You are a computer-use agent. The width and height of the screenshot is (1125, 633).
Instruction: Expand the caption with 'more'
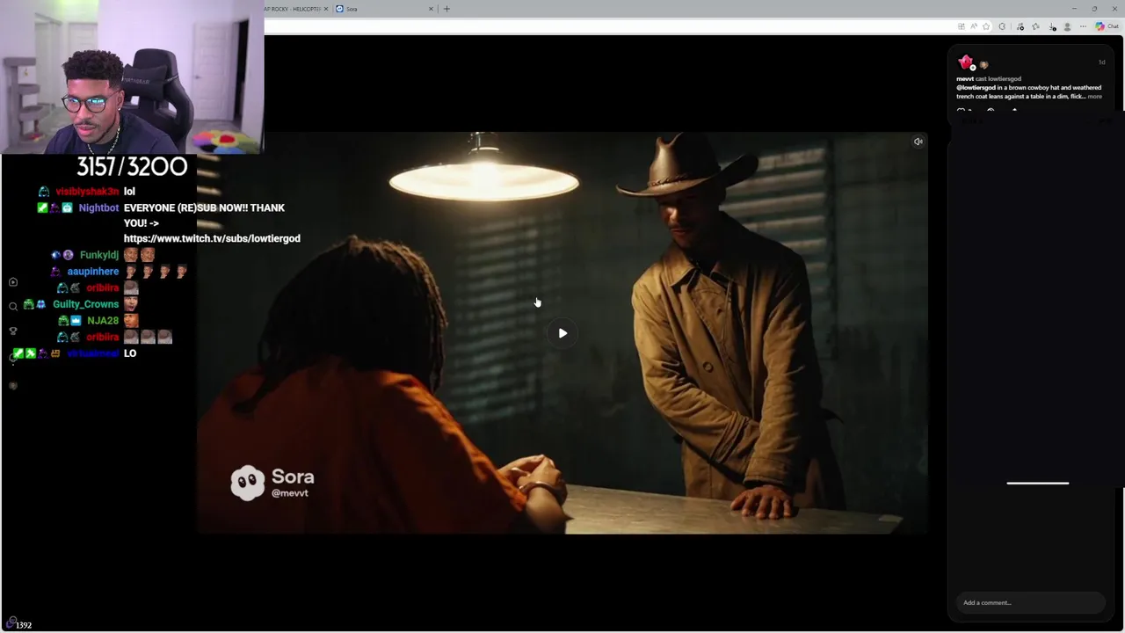tap(1095, 97)
